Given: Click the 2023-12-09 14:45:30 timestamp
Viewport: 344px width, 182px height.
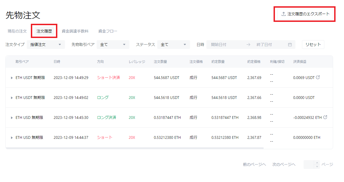Looking at the screenshot, I should [x=71, y=118].
